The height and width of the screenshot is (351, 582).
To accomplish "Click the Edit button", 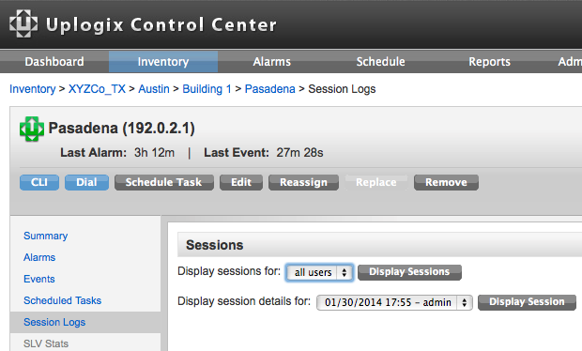I will pos(241,183).
